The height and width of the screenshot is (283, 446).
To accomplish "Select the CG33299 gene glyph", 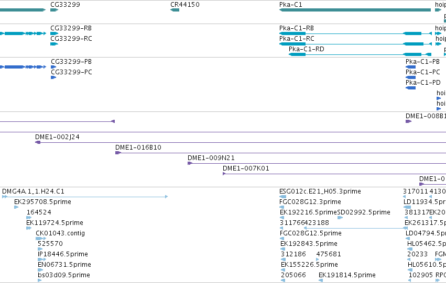I will point(54,10).
